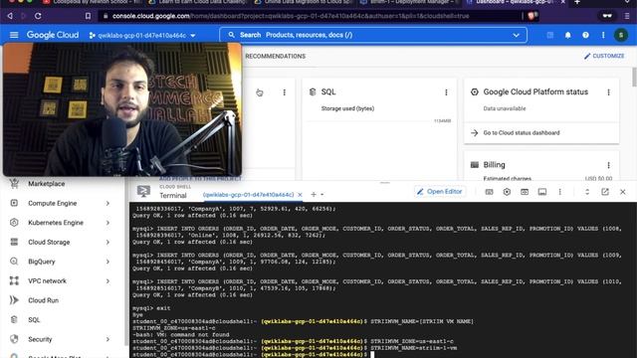The image size is (637, 358).
Task: Close the Cloud Shell panel
Action: point(623,192)
